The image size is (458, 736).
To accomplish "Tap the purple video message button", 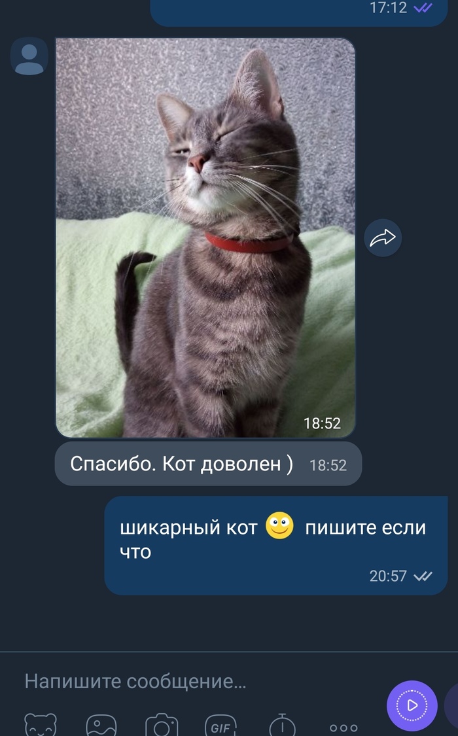I will tap(412, 705).
